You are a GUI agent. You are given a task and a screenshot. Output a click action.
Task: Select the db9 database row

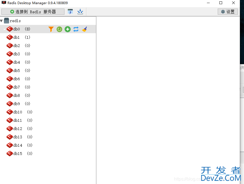coord(48,104)
